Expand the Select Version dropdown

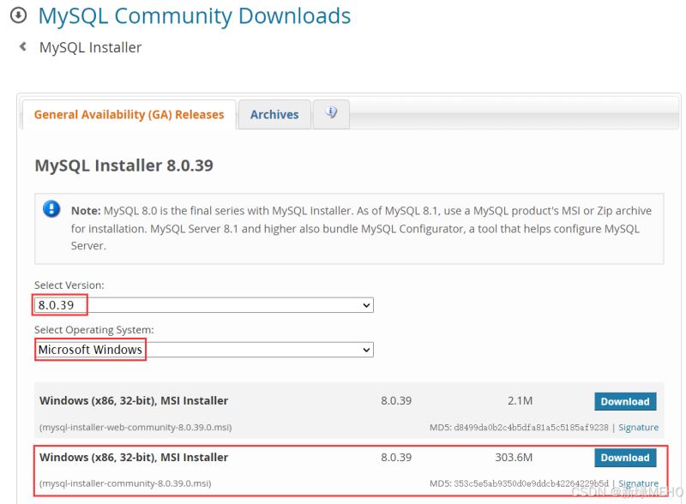[x=204, y=305]
